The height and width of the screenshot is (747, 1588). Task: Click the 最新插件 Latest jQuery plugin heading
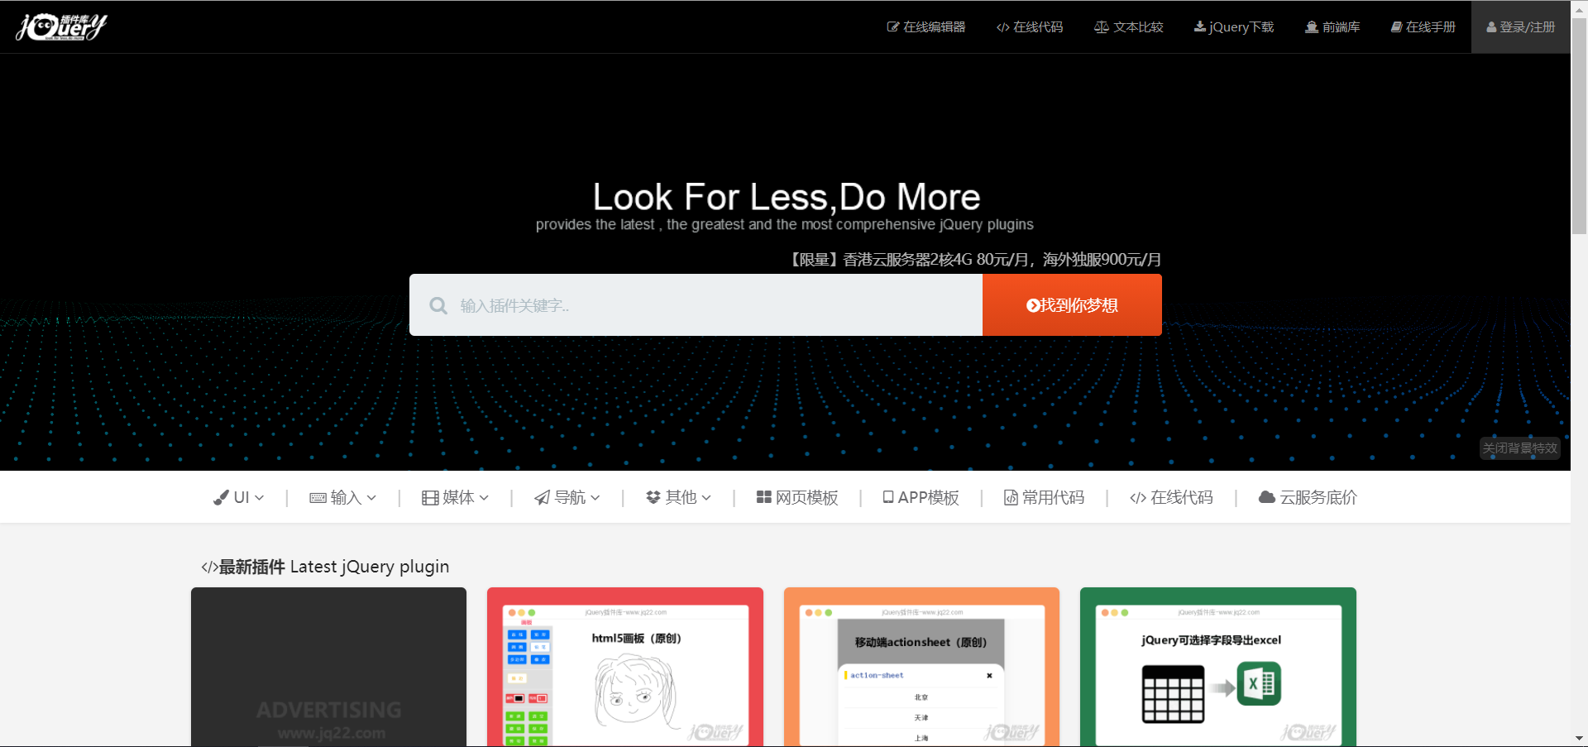(325, 567)
